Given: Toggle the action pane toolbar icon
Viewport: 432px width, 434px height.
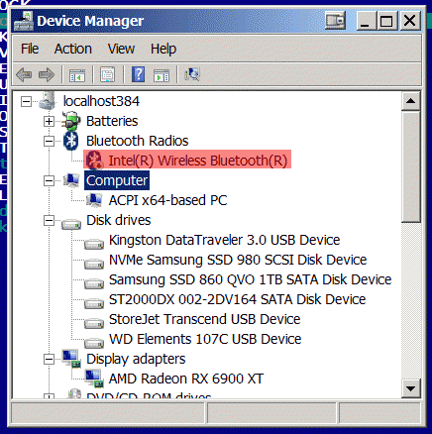Looking at the screenshot, I should point(162,75).
